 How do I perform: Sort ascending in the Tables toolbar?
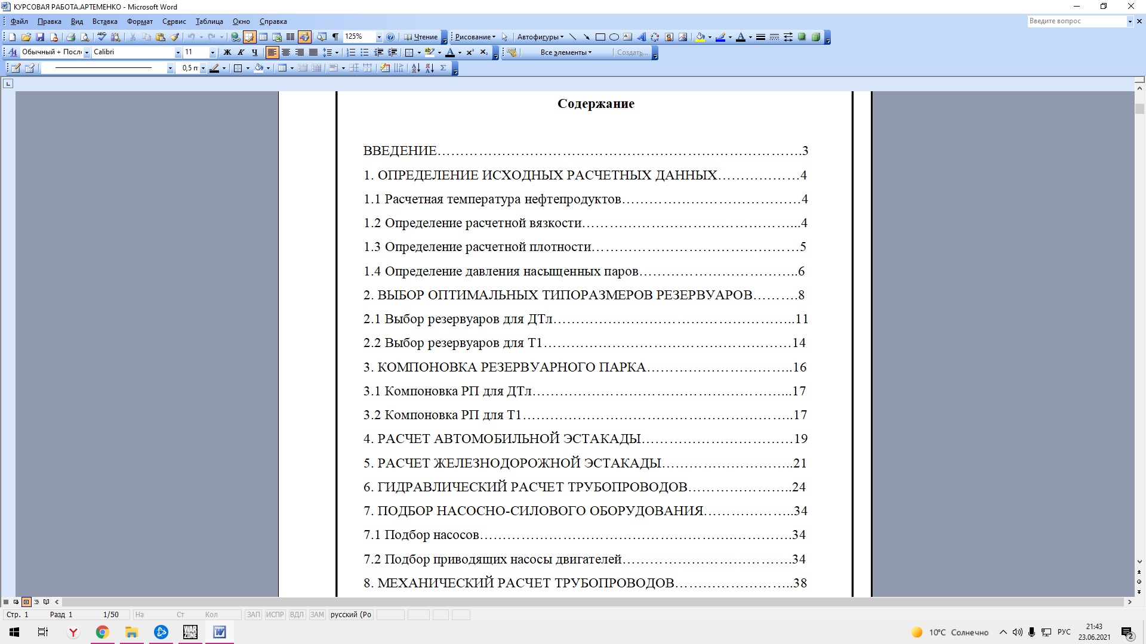(415, 68)
